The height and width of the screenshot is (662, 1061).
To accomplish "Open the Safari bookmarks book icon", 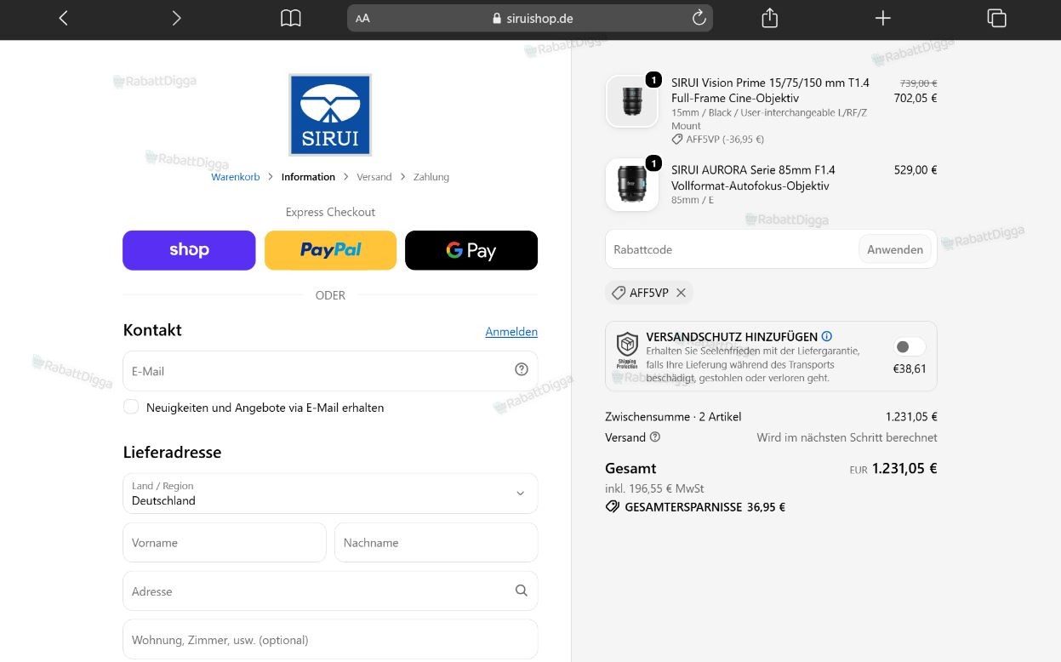I will (291, 18).
